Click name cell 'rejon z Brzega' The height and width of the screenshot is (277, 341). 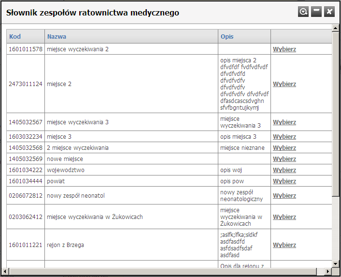131,245
